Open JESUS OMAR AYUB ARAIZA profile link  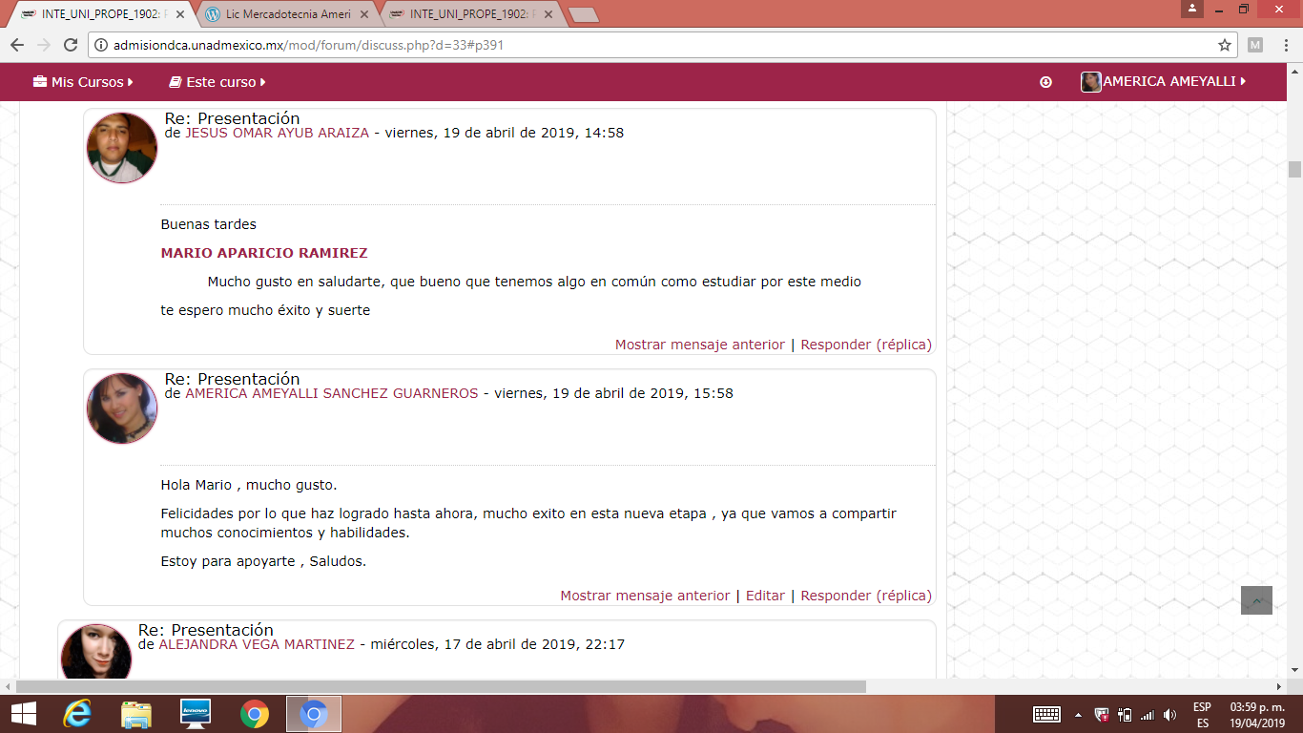point(277,133)
